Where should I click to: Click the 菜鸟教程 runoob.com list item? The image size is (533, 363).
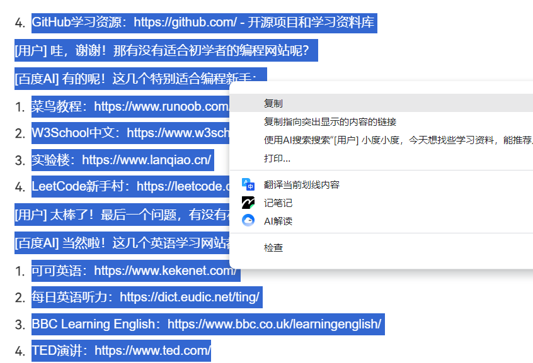pos(130,106)
